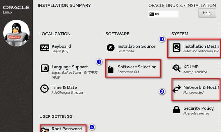Click the 'No profile selected' text
Viewport: 221px width, 132px height.
(x=196, y=113)
